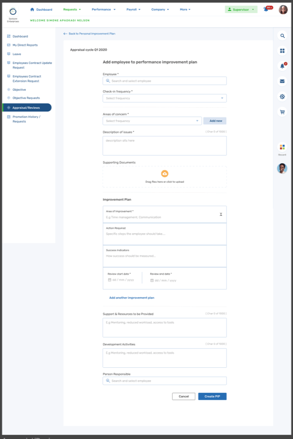Open the mail envelope icon in right sidebar

click(282, 81)
